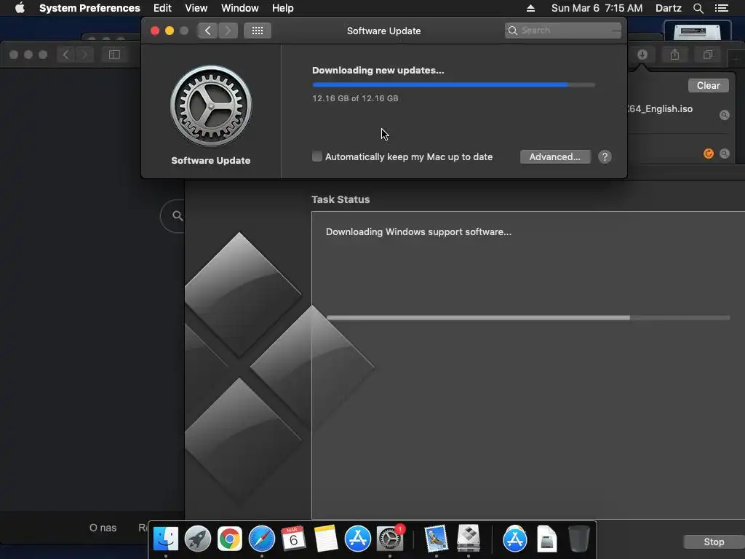Screen dimensions: 745x559
Task: Go forward in Software Update window
Action: [228, 31]
